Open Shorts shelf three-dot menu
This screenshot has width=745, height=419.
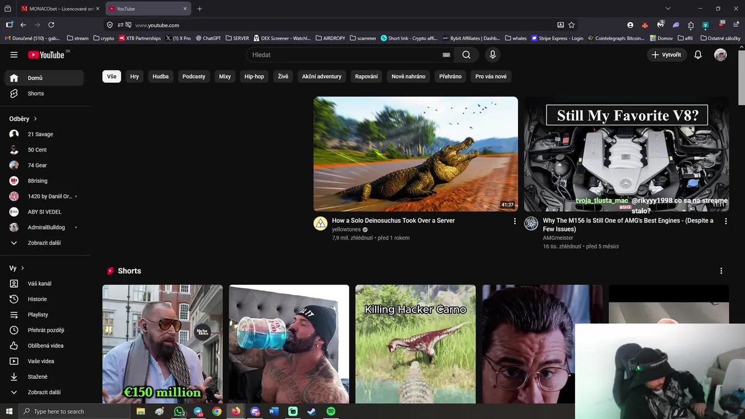coord(721,271)
